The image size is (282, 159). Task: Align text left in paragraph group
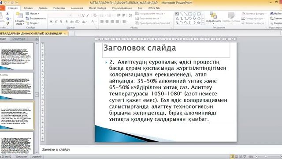[x=102, y=22]
